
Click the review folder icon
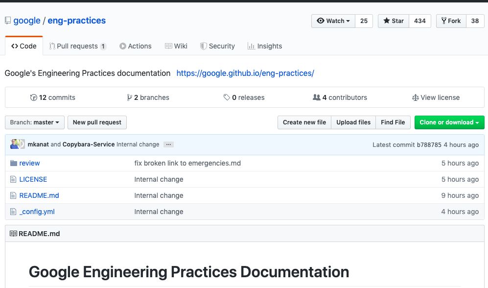coord(14,163)
